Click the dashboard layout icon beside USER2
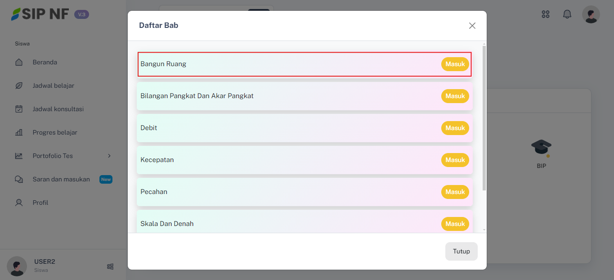 pyautogui.click(x=110, y=266)
